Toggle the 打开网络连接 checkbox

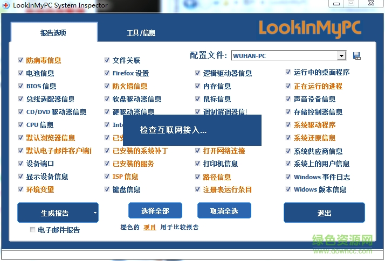click(197, 151)
